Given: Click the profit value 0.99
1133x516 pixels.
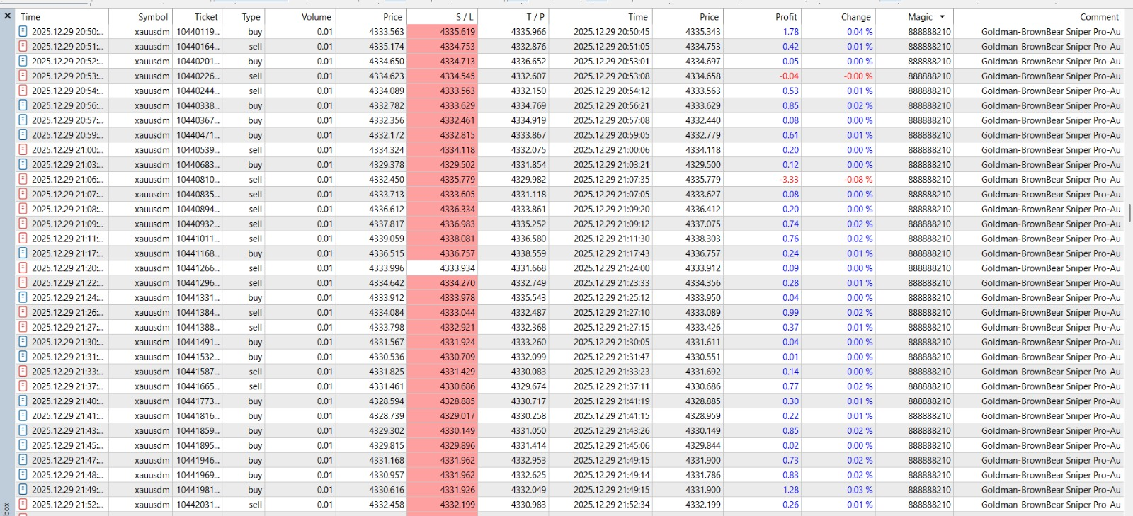Looking at the screenshot, I should [x=790, y=313].
